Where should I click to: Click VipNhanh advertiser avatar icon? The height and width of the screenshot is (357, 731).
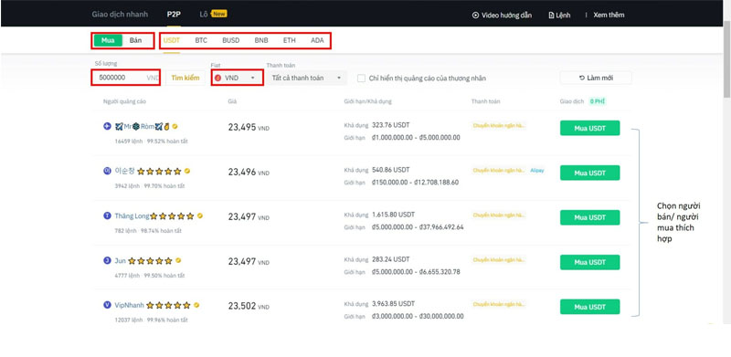click(x=107, y=305)
